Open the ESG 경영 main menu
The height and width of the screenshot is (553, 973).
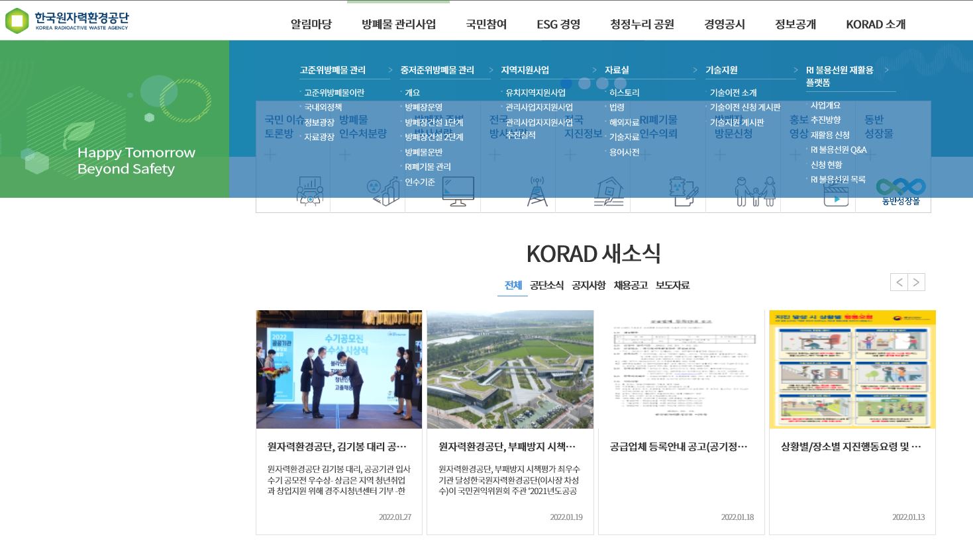pyautogui.click(x=558, y=24)
